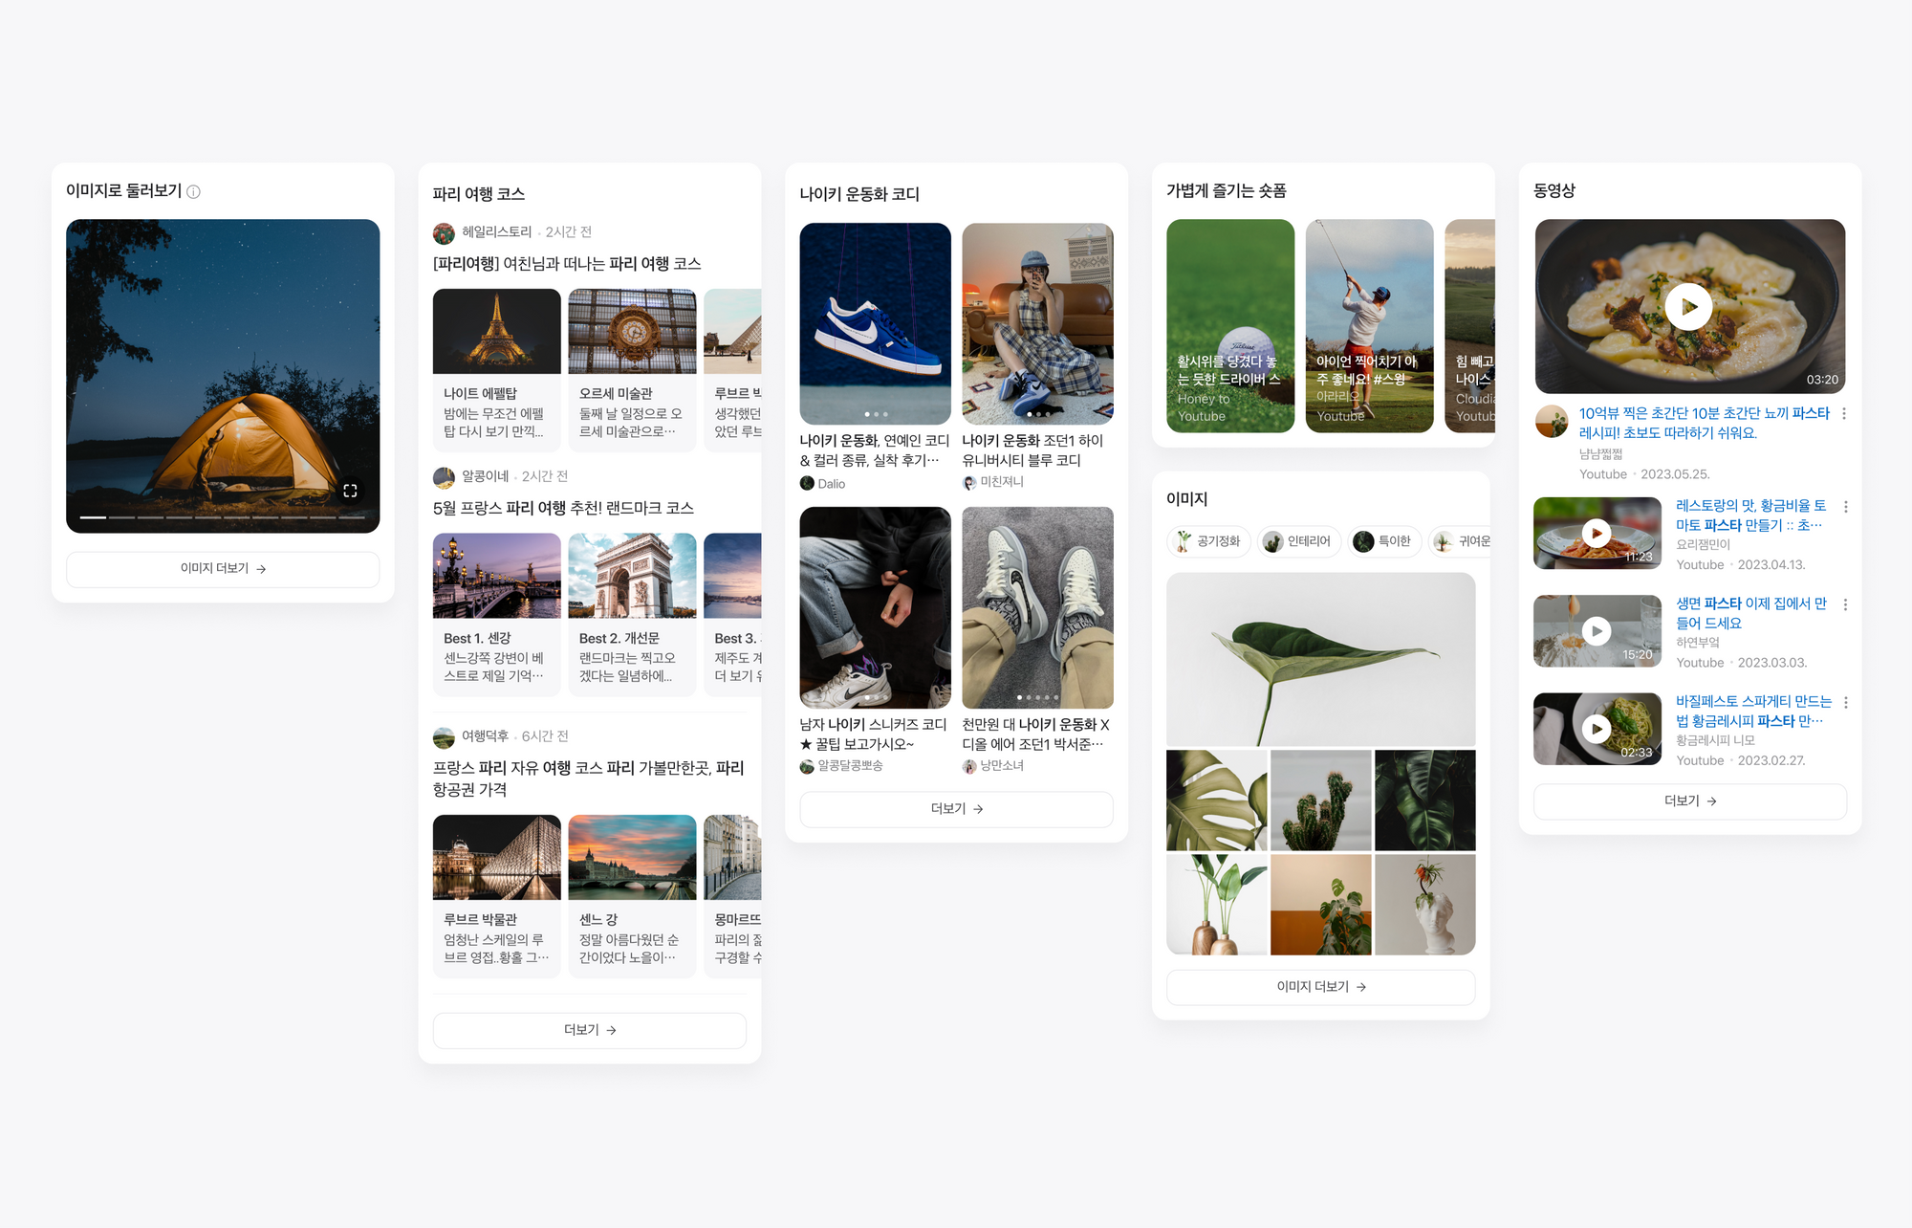Click 헤일리스토리 profile avatar icon
The width and height of the screenshot is (1912, 1228).
coord(443,231)
